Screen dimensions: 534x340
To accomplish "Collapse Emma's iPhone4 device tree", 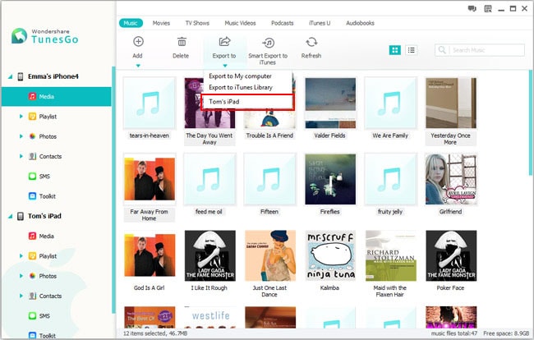I will click(10, 77).
